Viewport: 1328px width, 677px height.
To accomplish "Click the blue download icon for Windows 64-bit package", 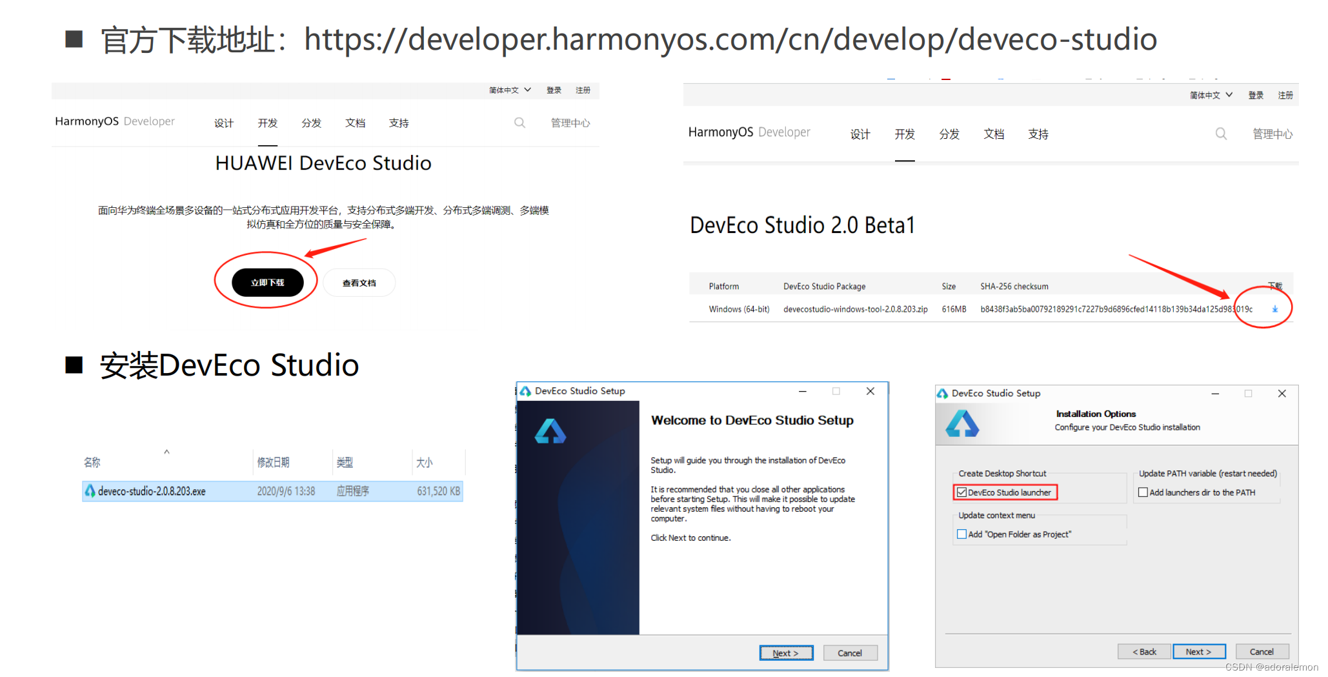I will 1274,309.
